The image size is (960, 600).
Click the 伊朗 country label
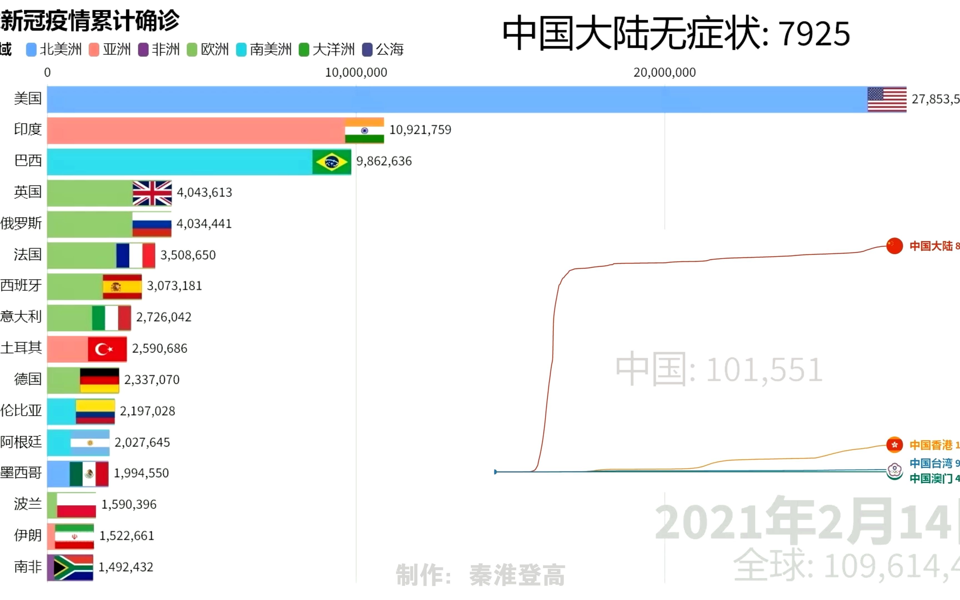click(x=28, y=535)
